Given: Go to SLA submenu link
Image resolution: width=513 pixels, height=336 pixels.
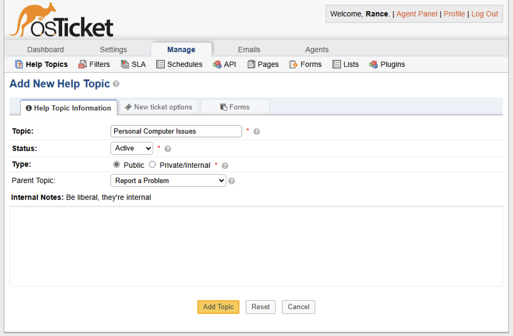Looking at the screenshot, I should click(139, 64).
